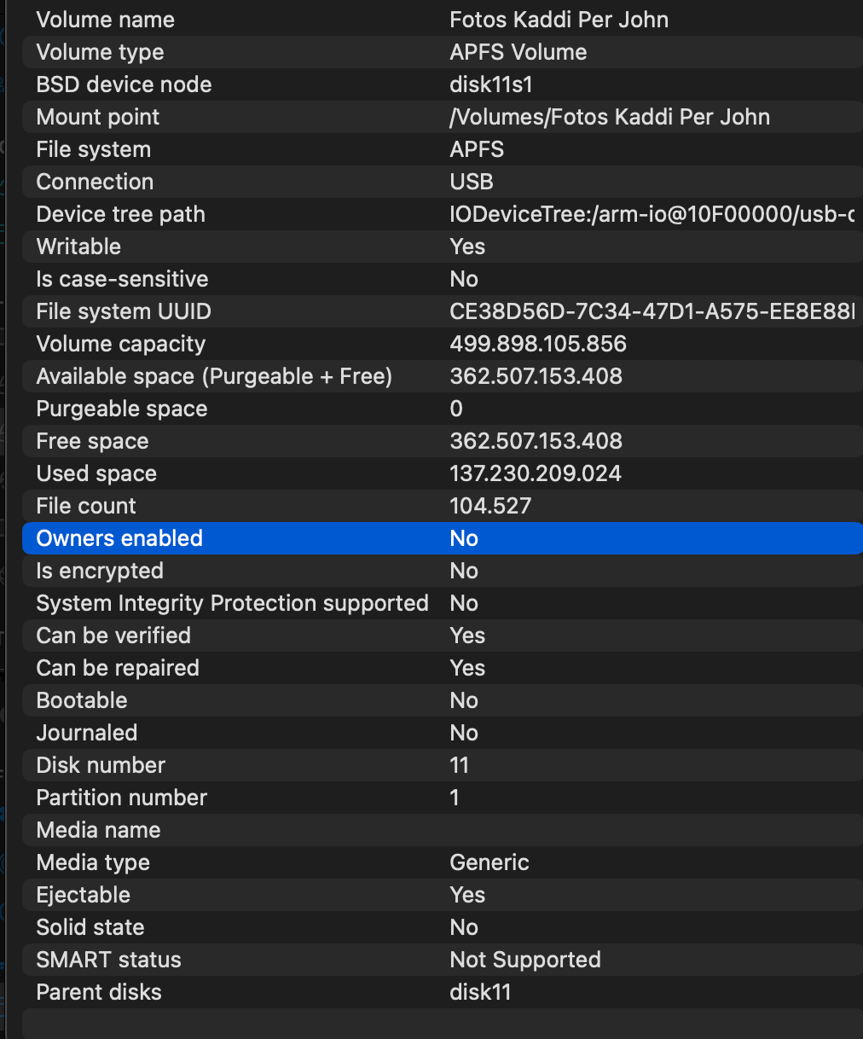Click the Mount point path value
This screenshot has height=1039, width=863.
click(x=609, y=117)
